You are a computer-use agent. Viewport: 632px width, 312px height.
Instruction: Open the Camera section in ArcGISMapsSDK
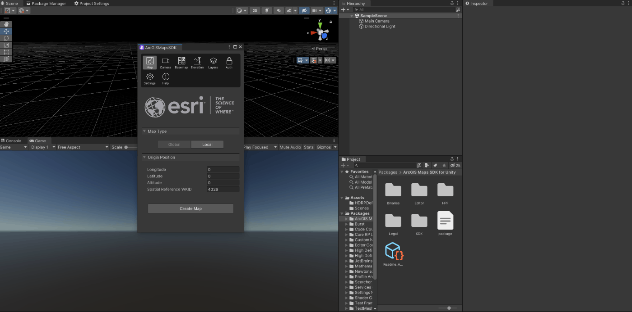[x=166, y=63]
